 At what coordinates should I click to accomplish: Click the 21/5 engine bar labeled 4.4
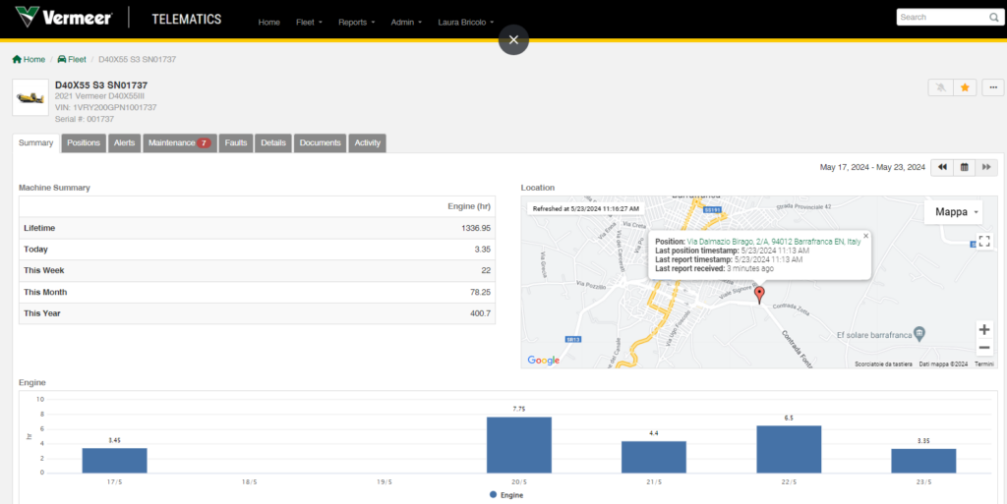coord(654,457)
